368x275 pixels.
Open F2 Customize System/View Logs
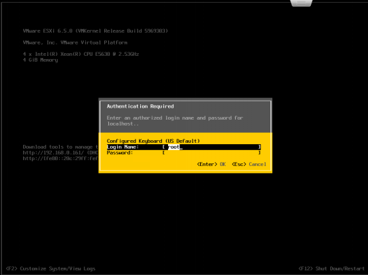pos(50,268)
